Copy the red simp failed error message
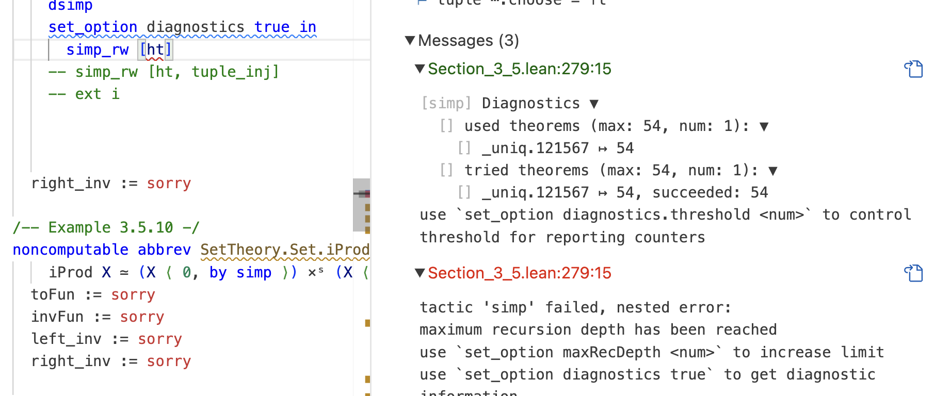 click(x=913, y=273)
